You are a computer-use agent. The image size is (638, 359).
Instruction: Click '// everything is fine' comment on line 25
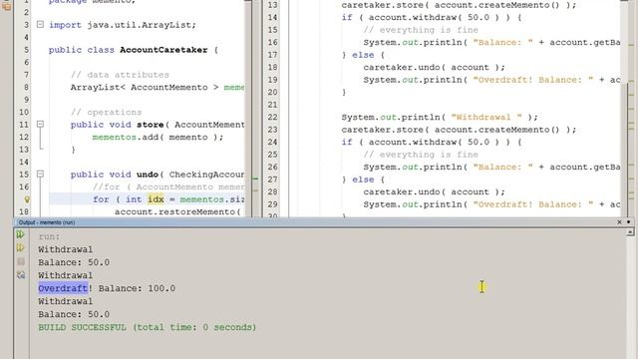coord(421,155)
